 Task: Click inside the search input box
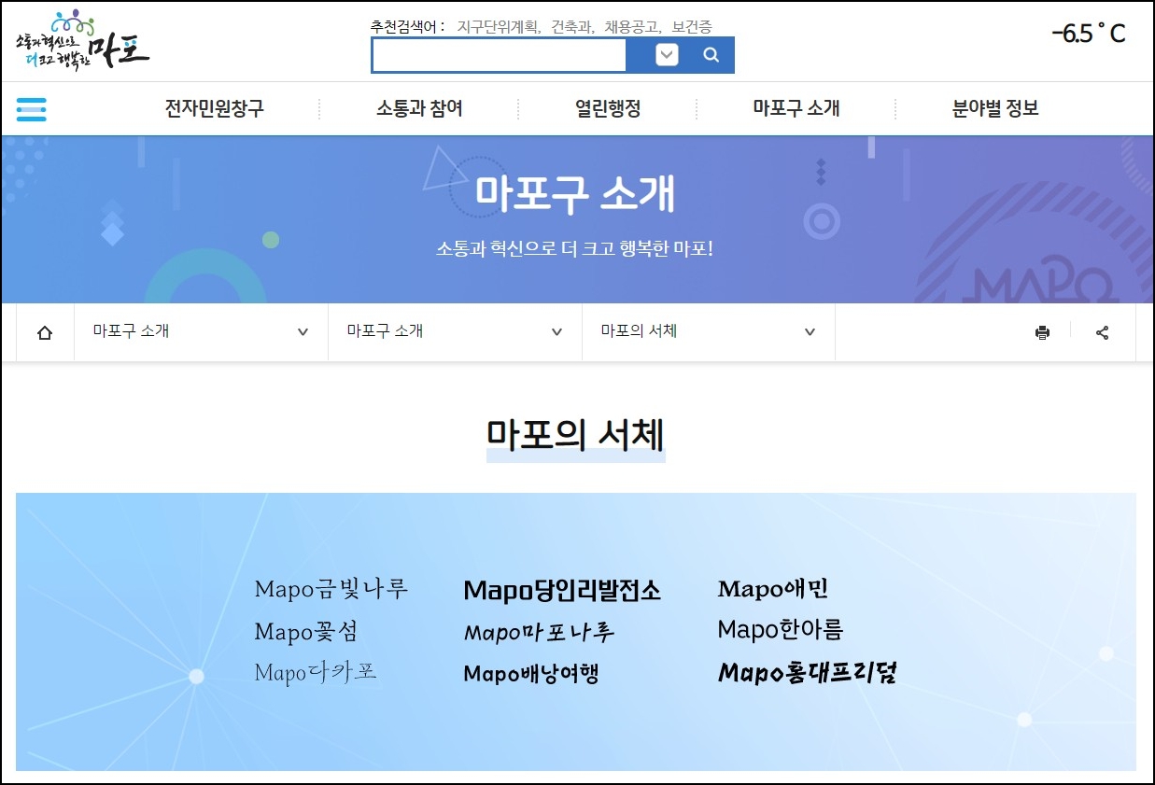click(500, 55)
